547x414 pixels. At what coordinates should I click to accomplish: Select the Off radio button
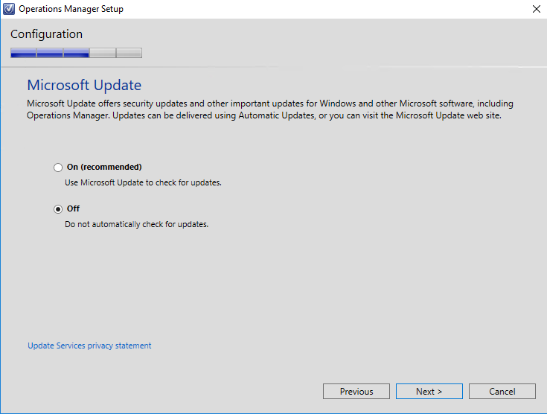58,209
